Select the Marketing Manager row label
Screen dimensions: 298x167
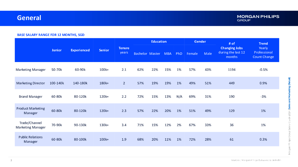pyautogui.click(x=31, y=70)
